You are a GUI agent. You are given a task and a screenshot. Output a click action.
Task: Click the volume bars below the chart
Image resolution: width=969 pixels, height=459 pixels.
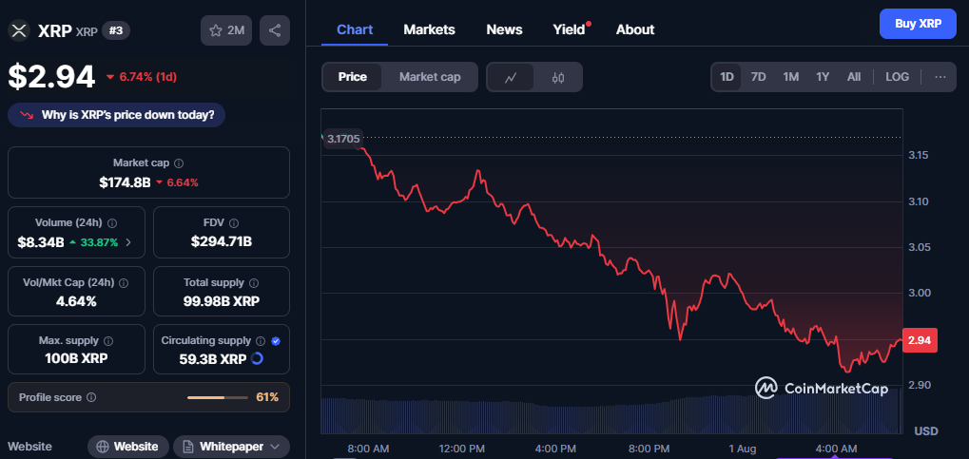pos(611,414)
